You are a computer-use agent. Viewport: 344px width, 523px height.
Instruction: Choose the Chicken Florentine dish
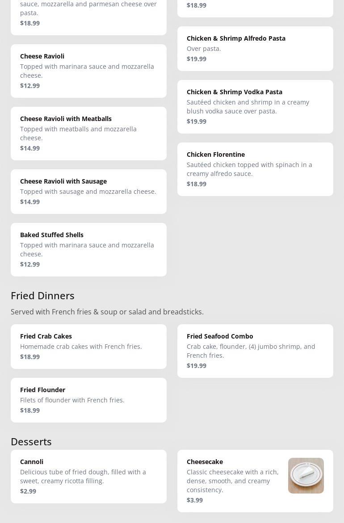(255, 169)
